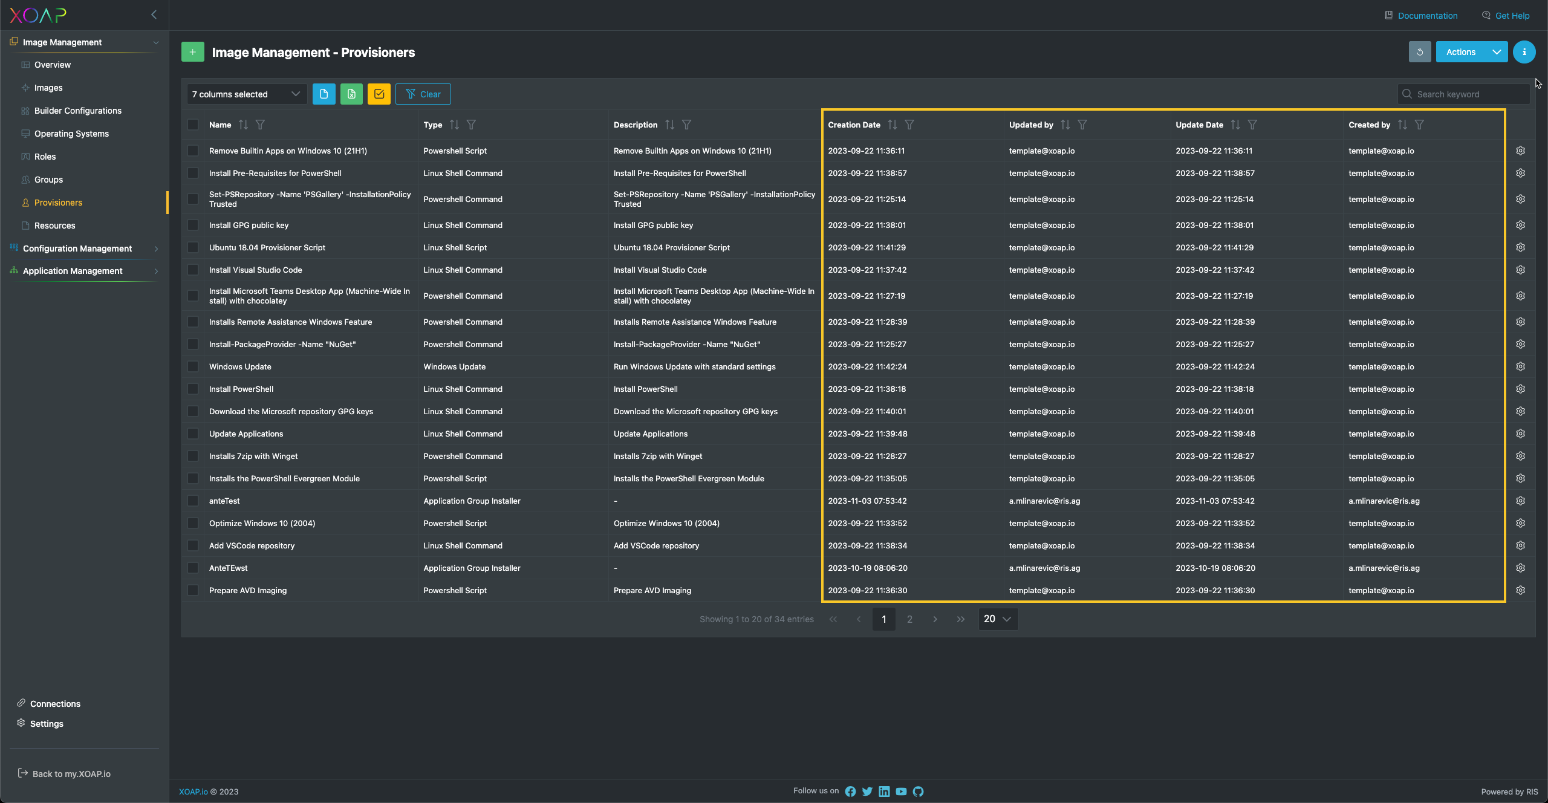Open the 7 columns selected dropdown
The image size is (1548, 803).
click(x=247, y=94)
